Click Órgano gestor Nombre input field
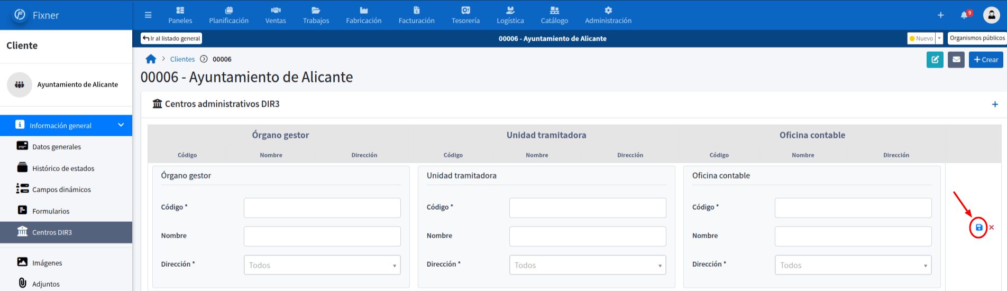This screenshot has height=291, width=1007. (322, 236)
